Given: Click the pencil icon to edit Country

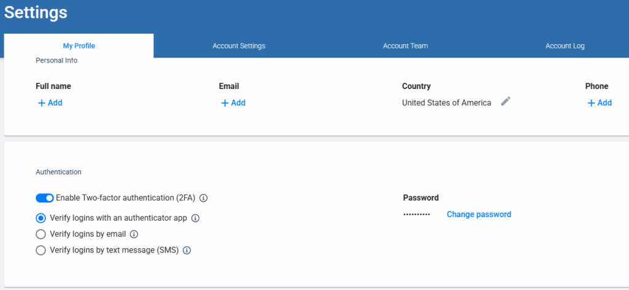Looking at the screenshot, I should pyautogui.click(x=506, y=102).
